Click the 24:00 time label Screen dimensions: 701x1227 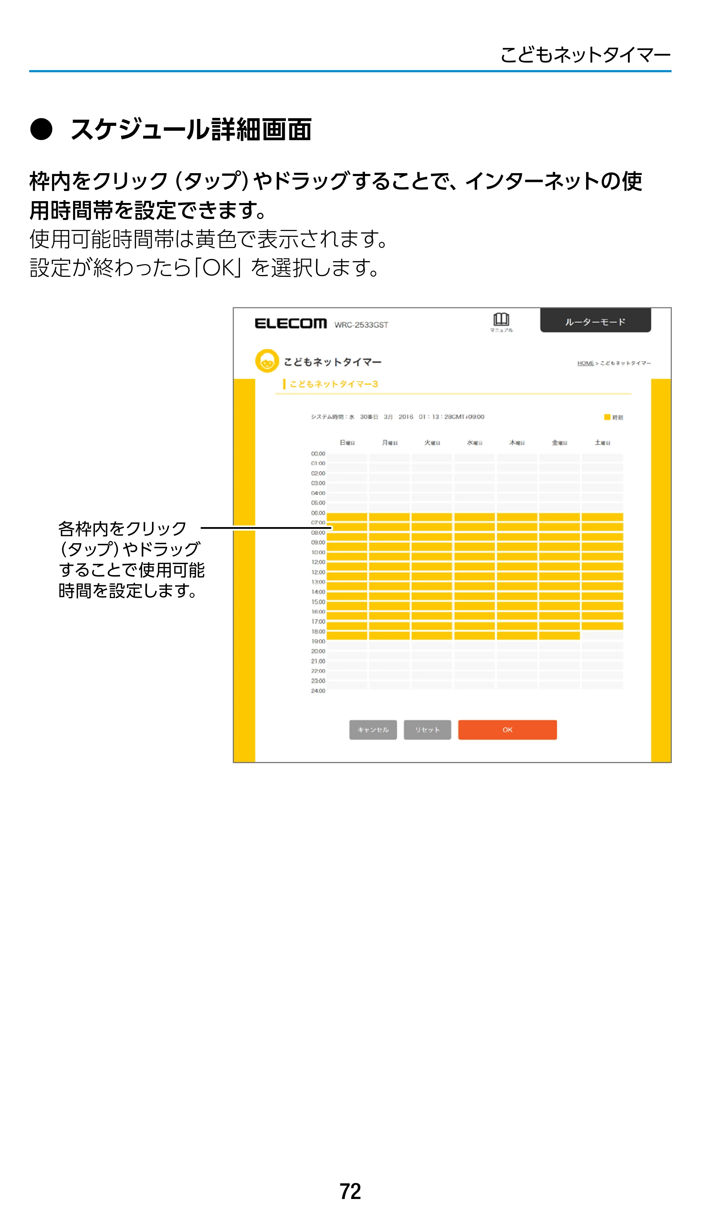(318, 691)
